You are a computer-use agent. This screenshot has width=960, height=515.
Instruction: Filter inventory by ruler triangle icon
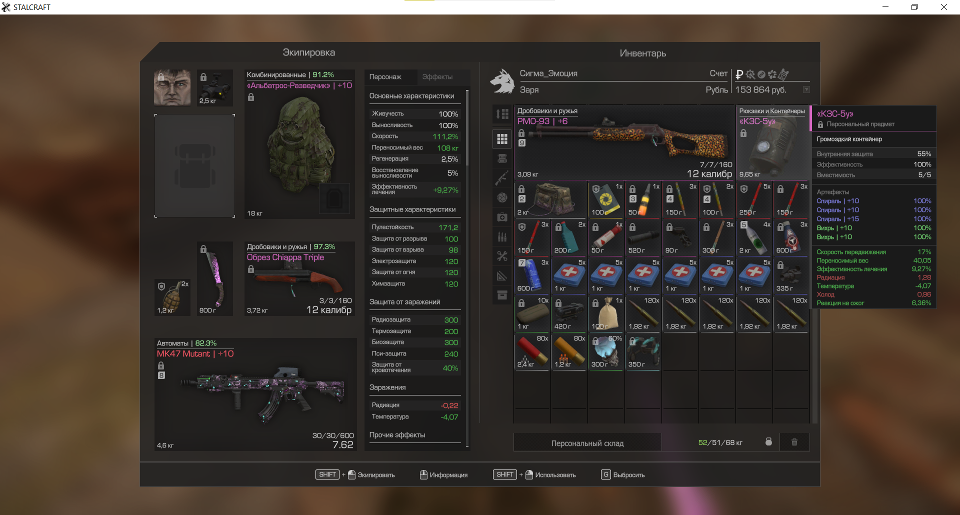click(x=502, y=275)
